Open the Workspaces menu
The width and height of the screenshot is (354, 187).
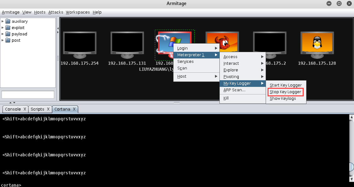tap(78, 12)
